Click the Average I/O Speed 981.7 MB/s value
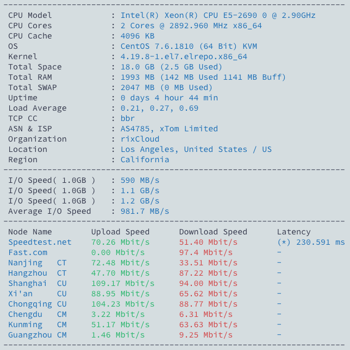This screenshot has width=350, height=350. (145, 211)
